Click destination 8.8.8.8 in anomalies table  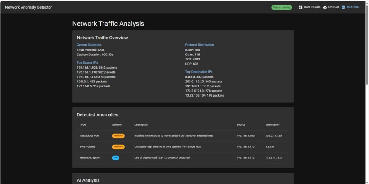click(x=270, y=147)
